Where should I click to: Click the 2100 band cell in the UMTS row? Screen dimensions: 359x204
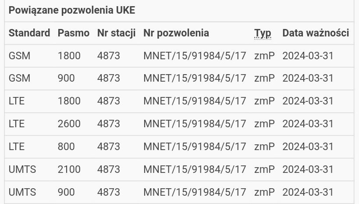[x=69, y=169]
